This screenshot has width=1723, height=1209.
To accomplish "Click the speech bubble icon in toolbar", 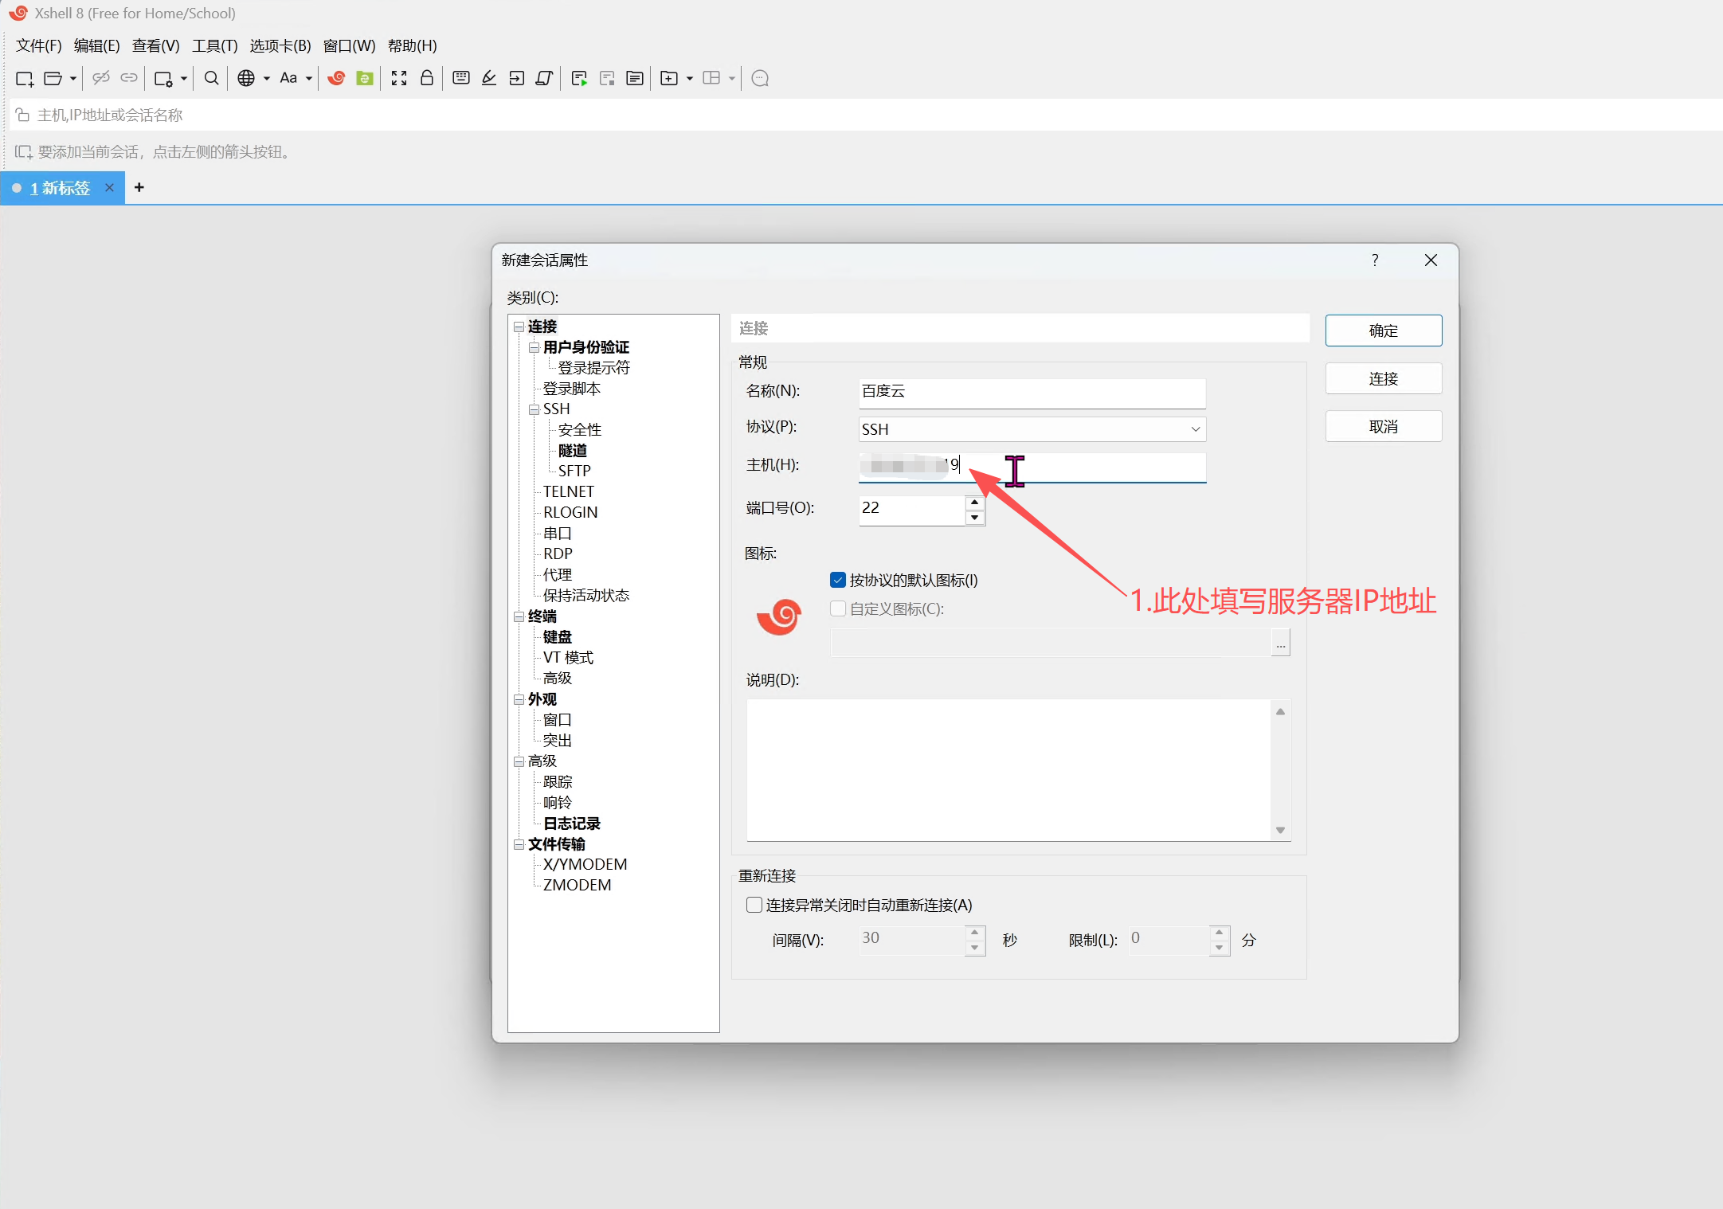I will click(x=760, y=78).
